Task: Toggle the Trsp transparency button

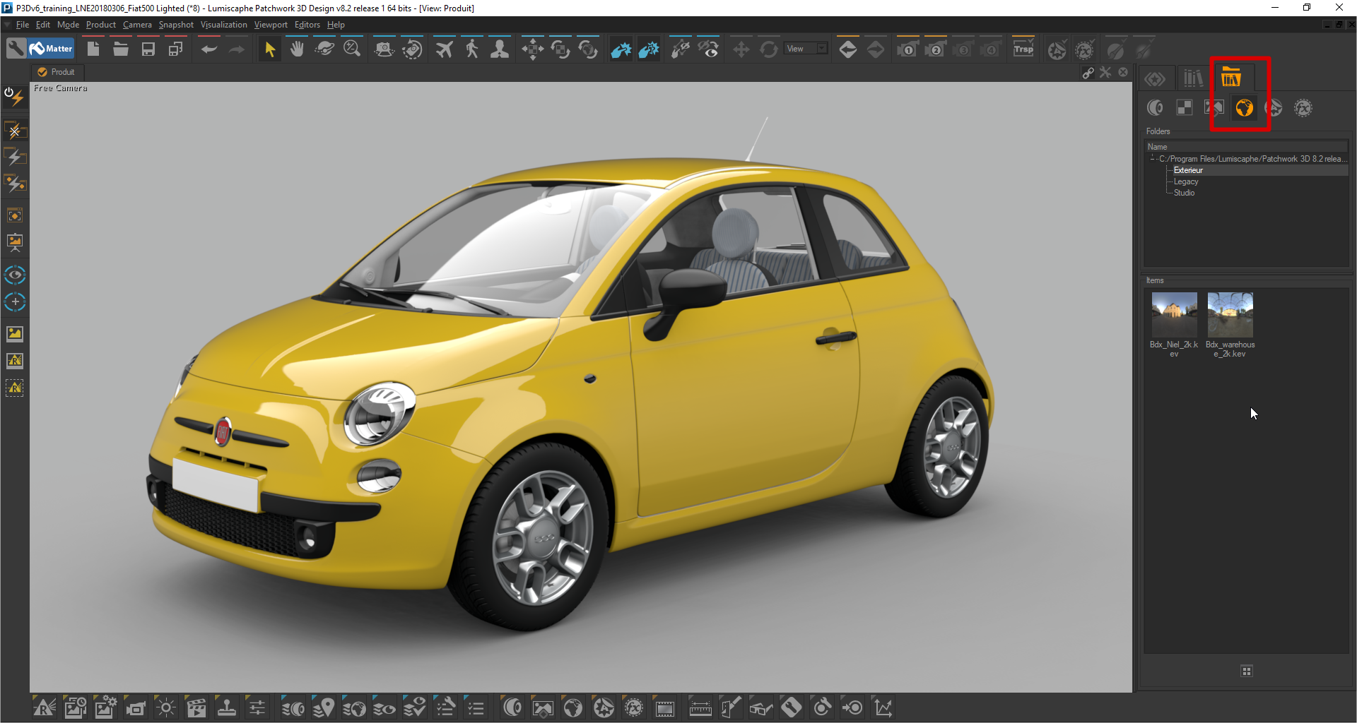Action: (1023, 49)
